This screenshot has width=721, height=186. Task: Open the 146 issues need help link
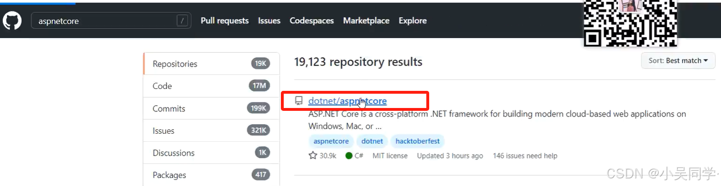point(525,156)
